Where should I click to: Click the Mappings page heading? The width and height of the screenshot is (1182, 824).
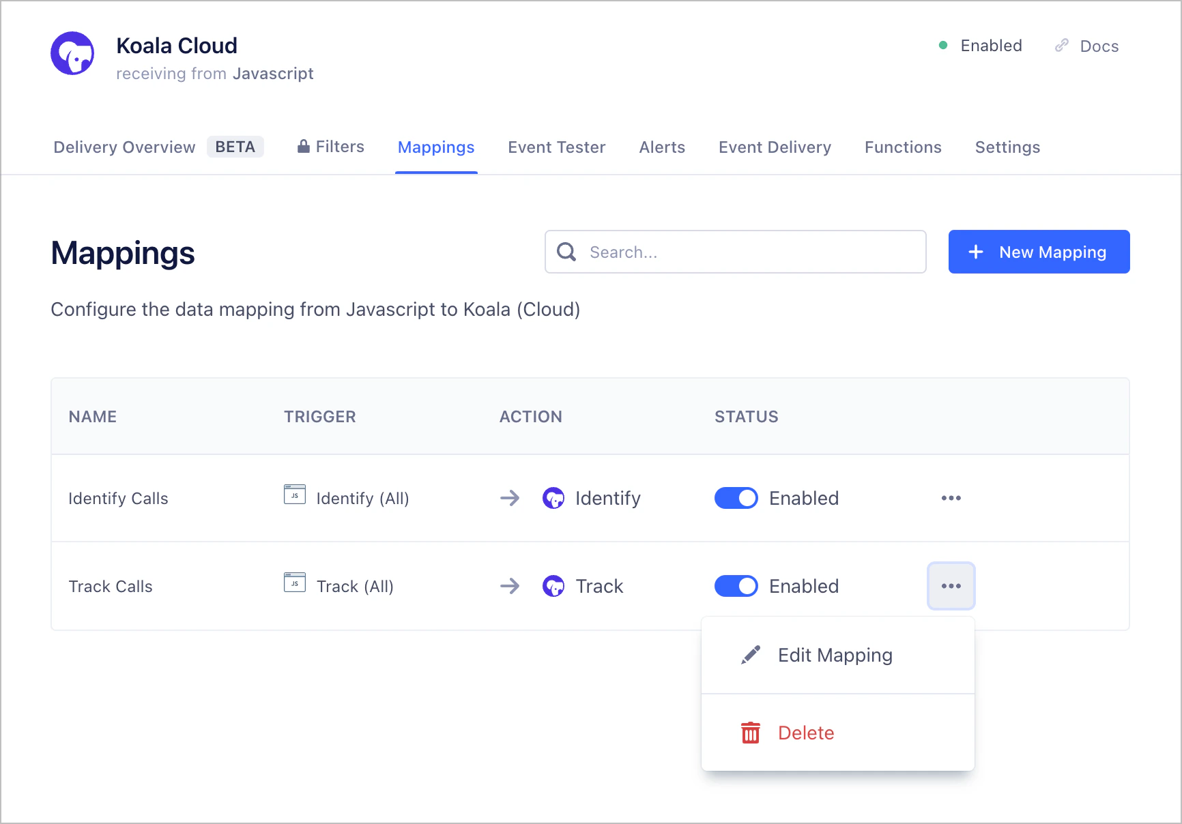click(123, 254)
